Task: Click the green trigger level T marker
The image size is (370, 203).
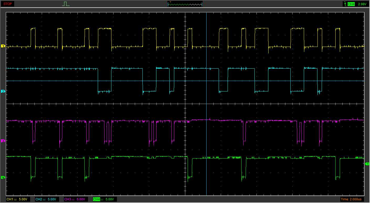Action: [367, 164]
